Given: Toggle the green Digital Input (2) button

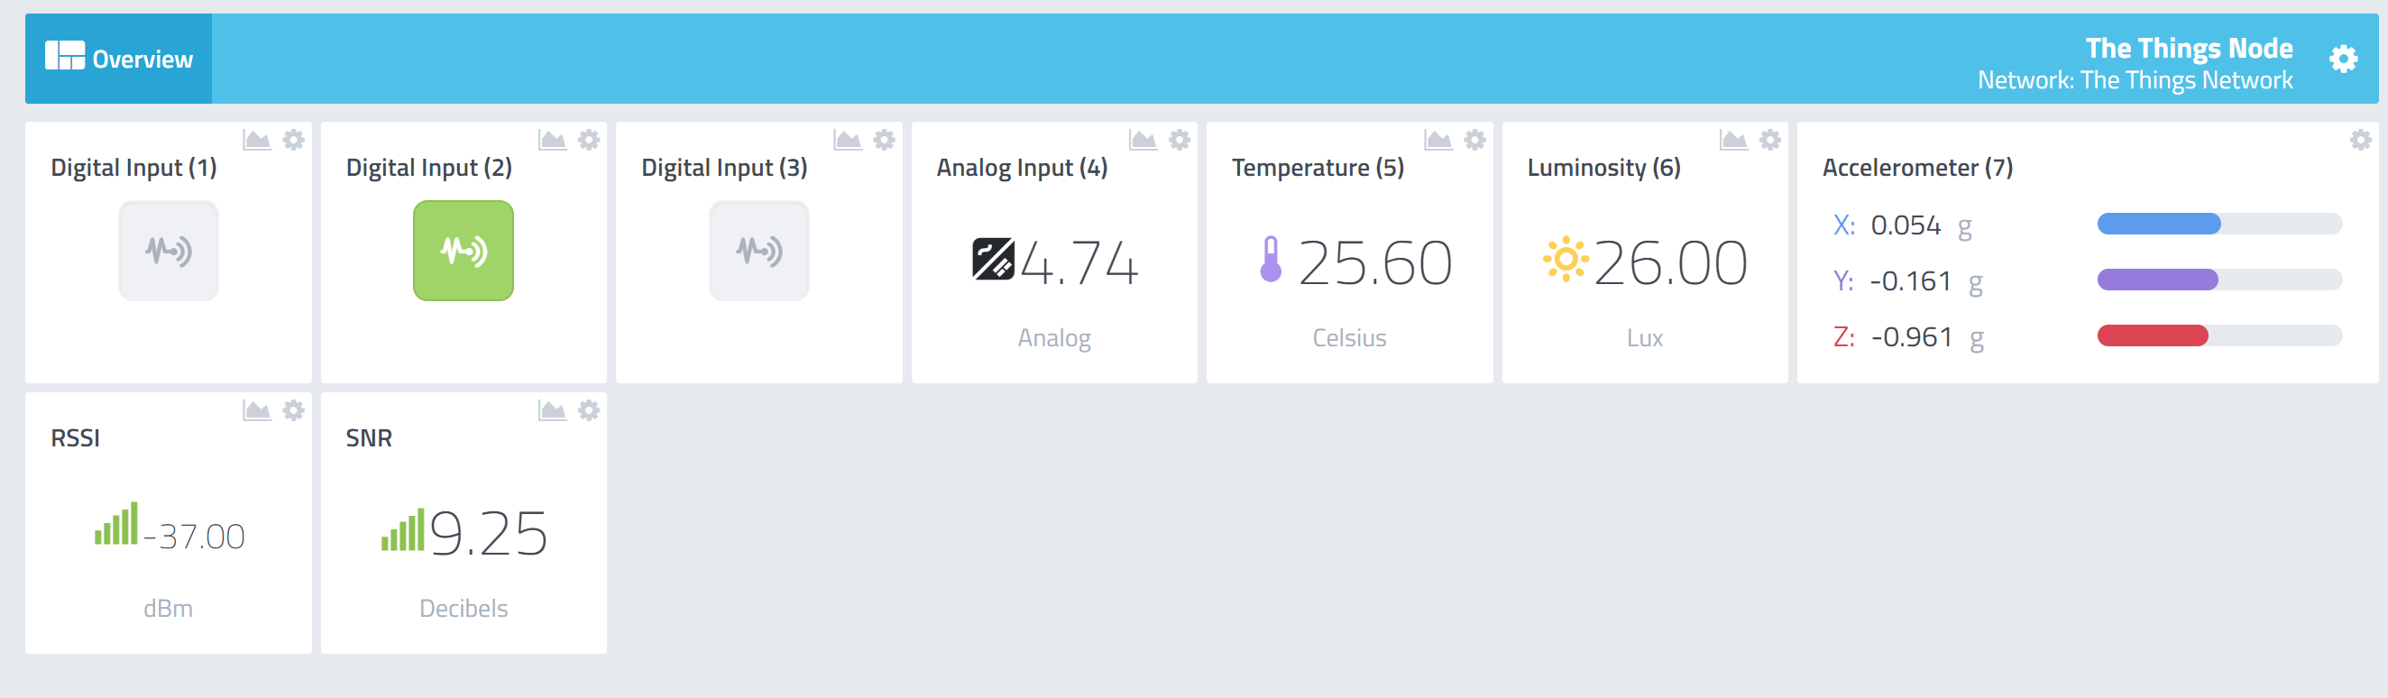Looking at the screenshot, I should (464, 251).
